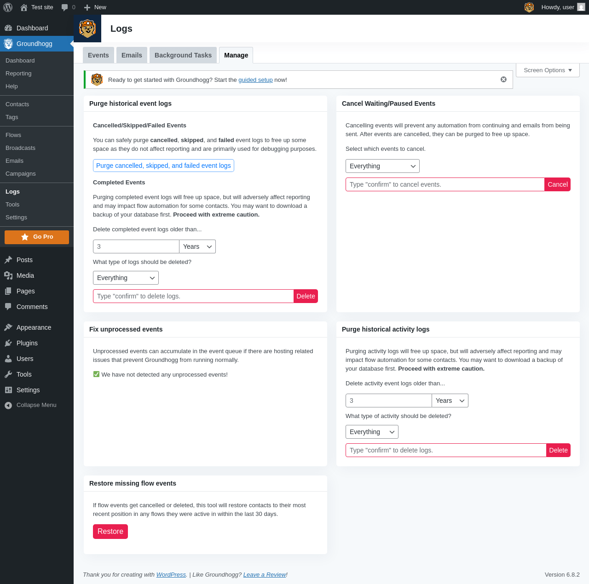Open the guided setup link
Image resolution: width=589 pixels, height=584 pixels.
click(255, 80)
